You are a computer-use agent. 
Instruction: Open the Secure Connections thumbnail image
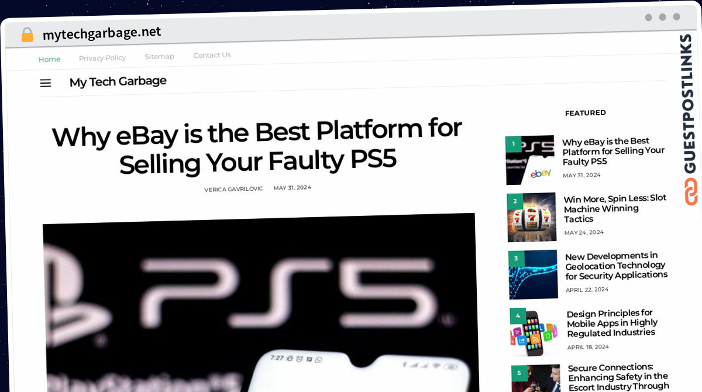point(536,379)
